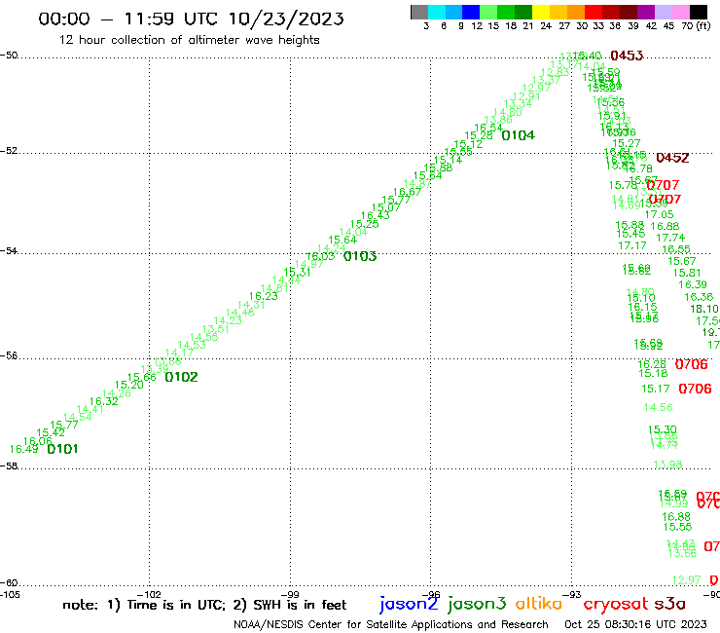This screenshot has width=720, height=633.
Task: Click the longitude axis label -93
Action: pyautogui.click(x=572, y=594)
